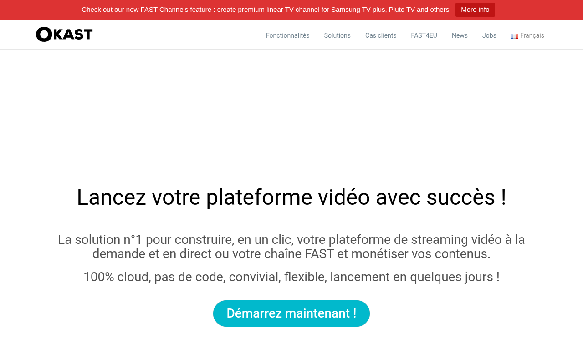
Task: Click the More info banner button
Action: click(x=475, y=10)
